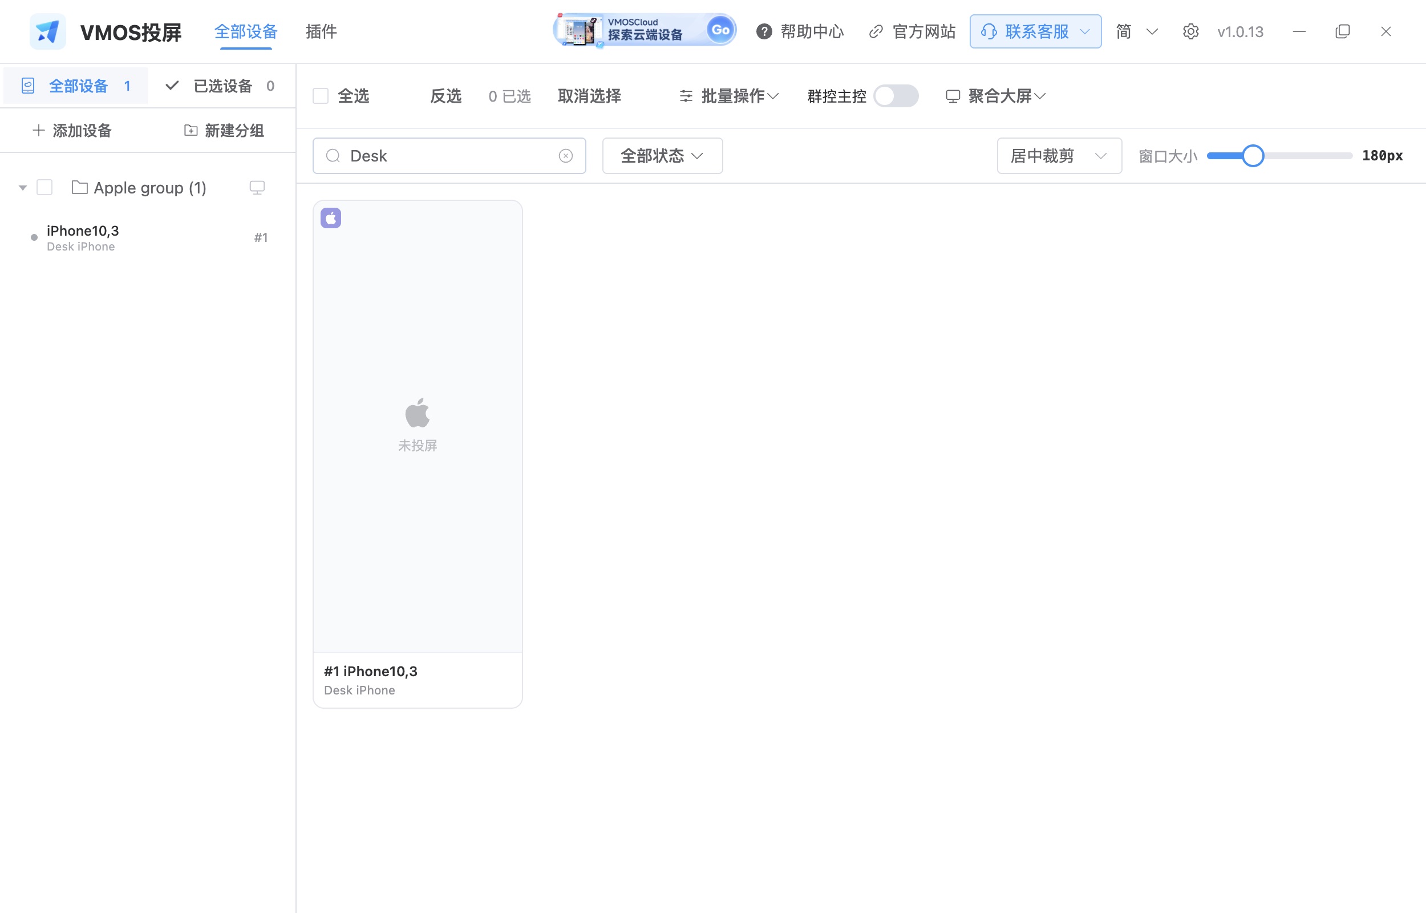Switch to the All Devices top tab

pyautogui.click(x=246, y=31)
